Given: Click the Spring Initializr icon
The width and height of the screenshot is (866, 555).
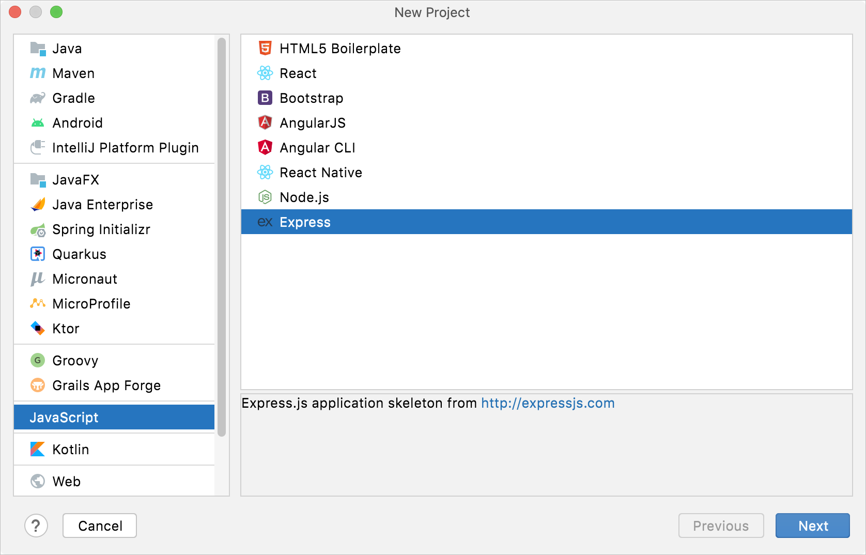Looking at the screenshot, I should click(x=38, y=229).
